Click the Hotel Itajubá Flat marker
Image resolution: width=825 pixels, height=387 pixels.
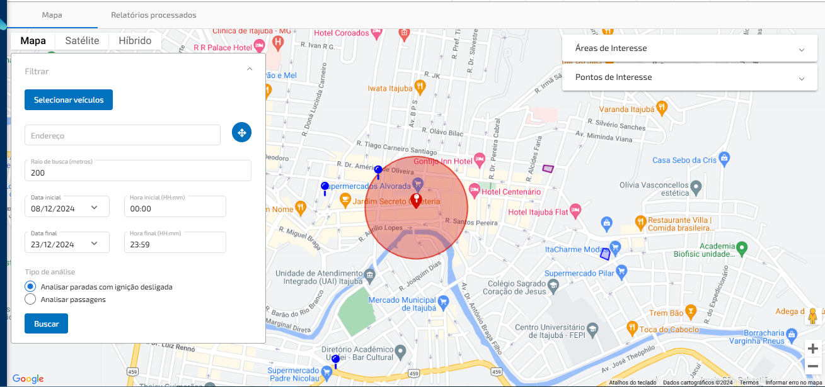click(x=575, y=209)
